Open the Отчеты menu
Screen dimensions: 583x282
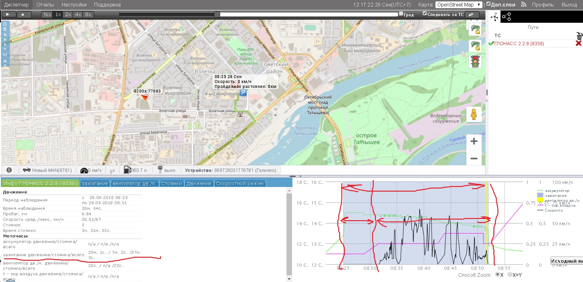tap(45, 5)
